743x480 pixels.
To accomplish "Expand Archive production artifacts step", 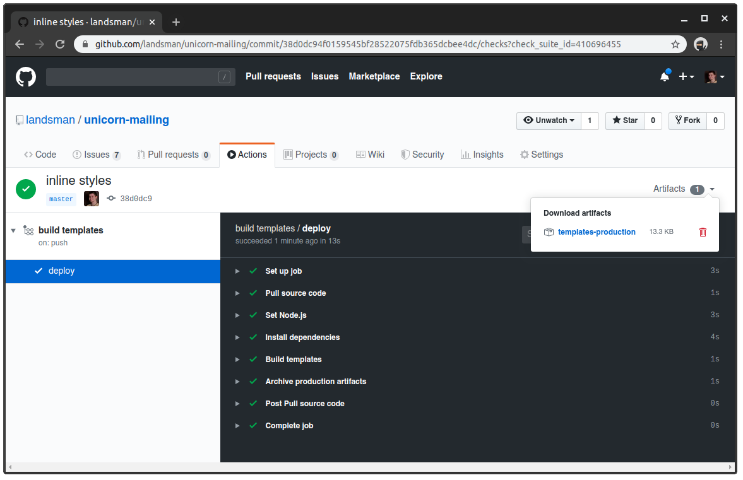I will point(237,382).
